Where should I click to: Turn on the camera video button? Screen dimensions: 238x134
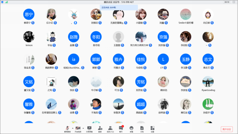pos(78,129)
